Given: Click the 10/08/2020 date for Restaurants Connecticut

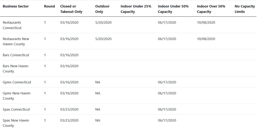Looking at the screenshot, I should coord(206,23).
